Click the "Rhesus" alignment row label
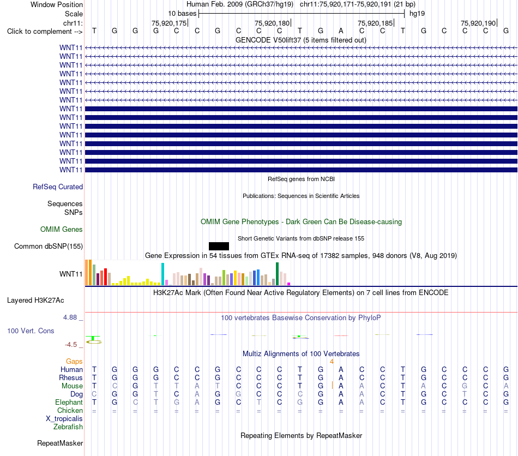This screenshot has width=518, height=456. (x=71, y=377)
